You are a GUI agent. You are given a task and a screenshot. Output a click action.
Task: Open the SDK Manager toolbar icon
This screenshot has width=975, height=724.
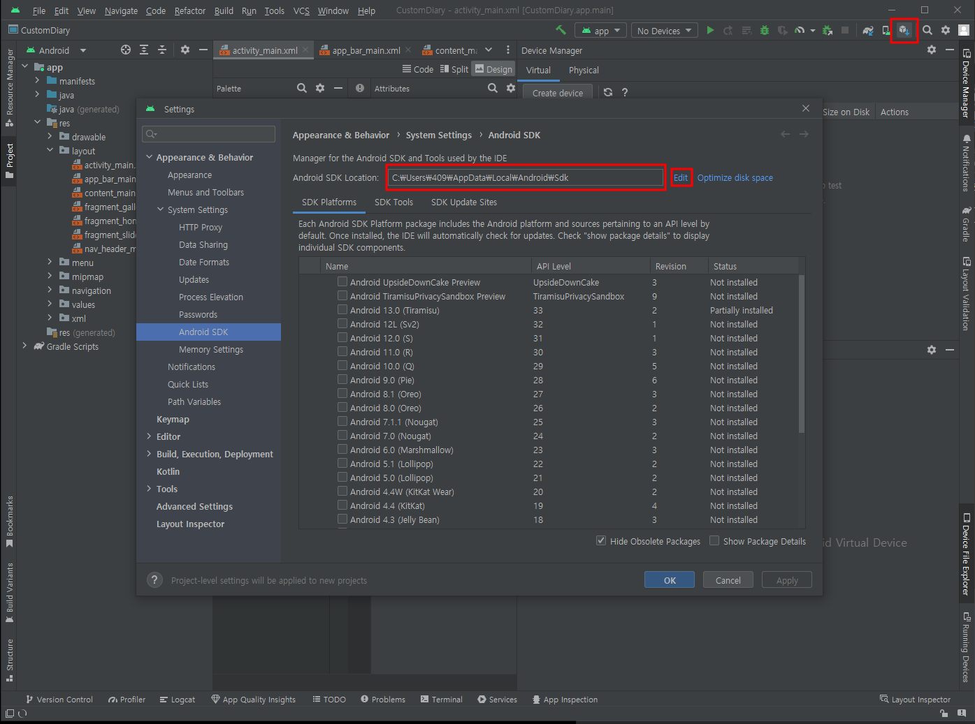coord(904,30)
